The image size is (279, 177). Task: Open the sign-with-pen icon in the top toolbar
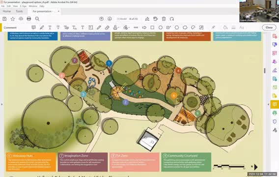147,19
